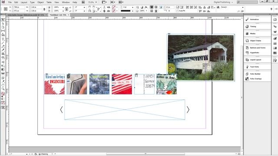Toggle the fill and stroke box in toolbox

[x=3, y=94]
